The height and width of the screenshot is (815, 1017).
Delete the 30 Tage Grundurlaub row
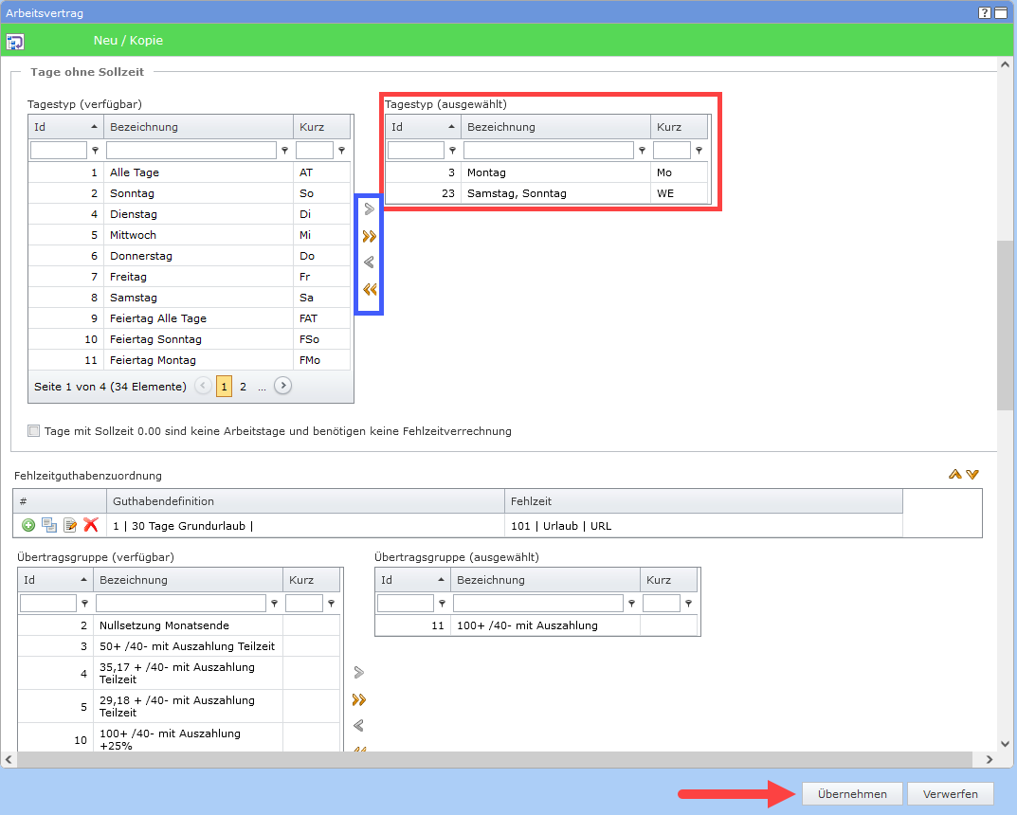tap(91, 525)
